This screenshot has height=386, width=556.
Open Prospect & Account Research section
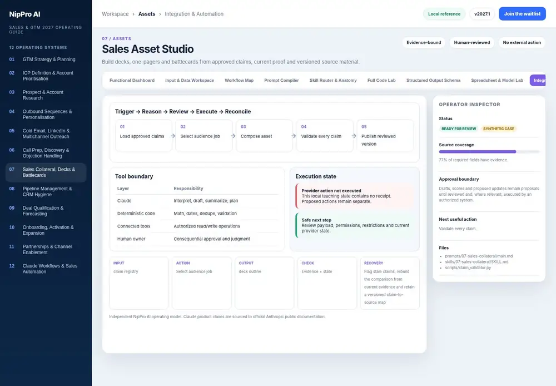[x=46, y=95]
